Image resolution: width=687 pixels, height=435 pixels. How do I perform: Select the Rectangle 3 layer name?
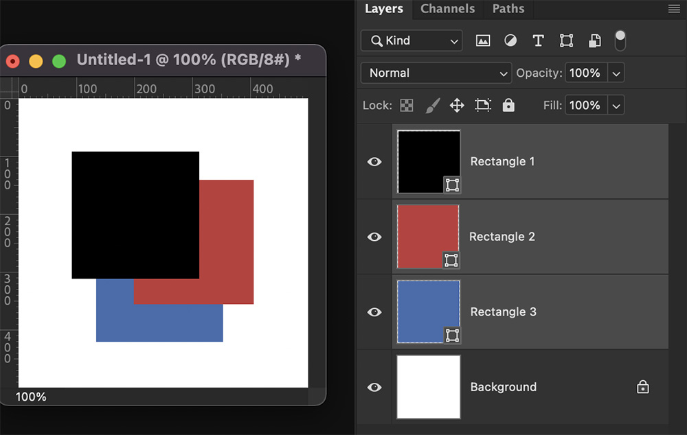pyautogui.click(x=504, y=312)
